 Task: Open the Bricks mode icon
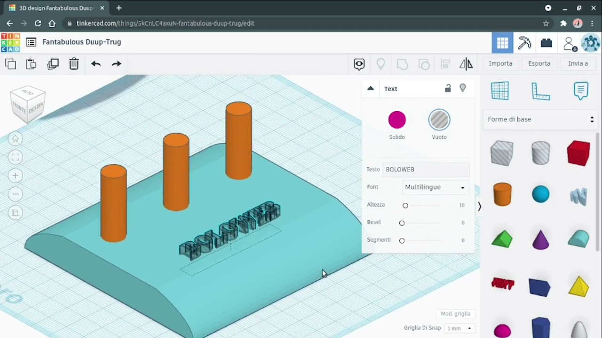coord(547,43)
